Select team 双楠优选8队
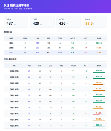 14,120
